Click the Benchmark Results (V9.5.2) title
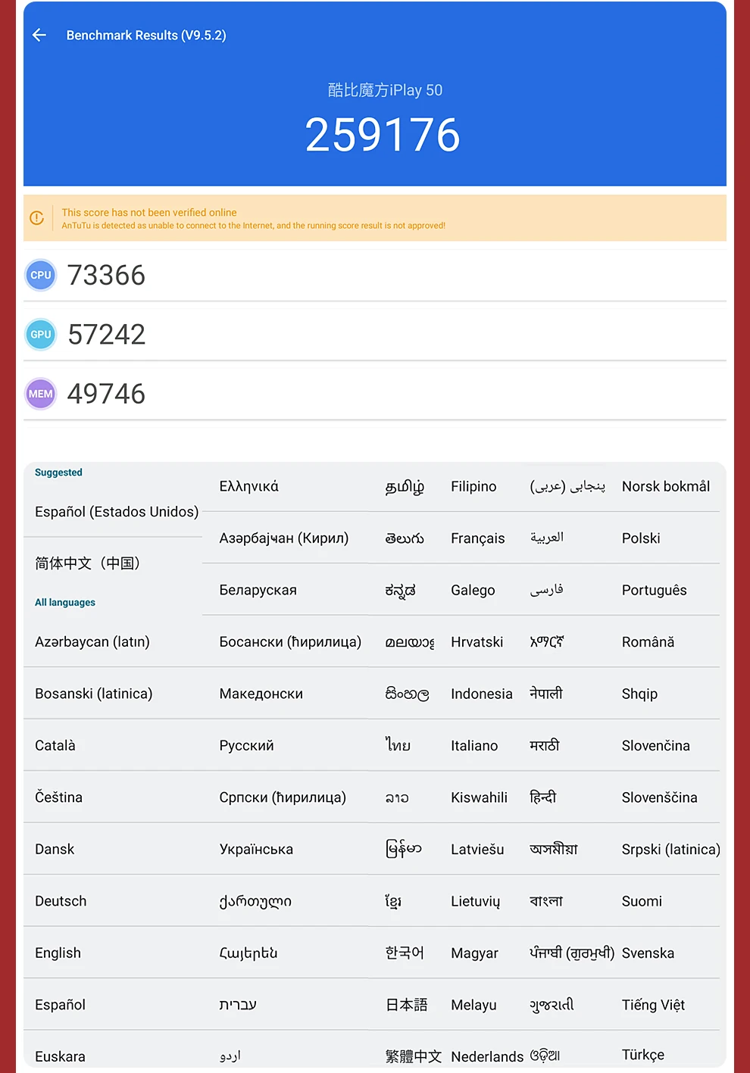 [146, 35]
